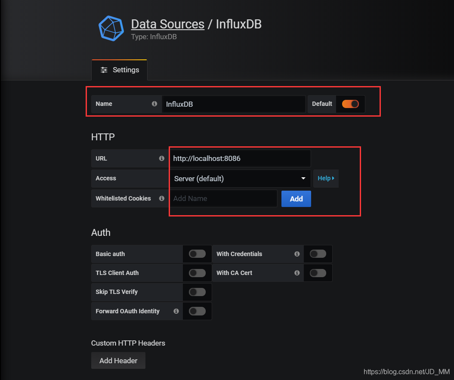
Task: Enable the TLS Client Auth toggle
Action: (x=197, y=273)
